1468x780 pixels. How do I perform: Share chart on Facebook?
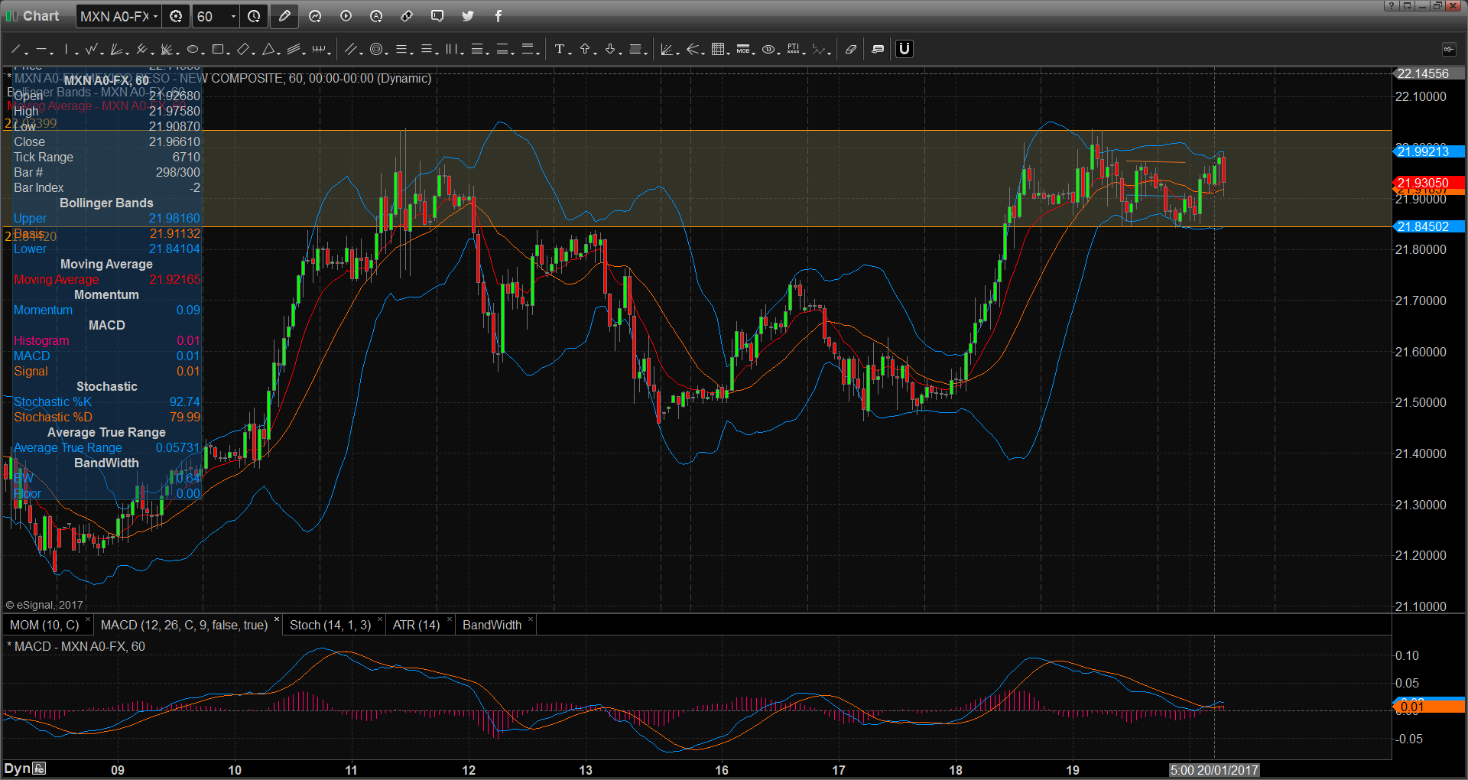coord(499,16)
